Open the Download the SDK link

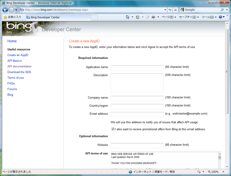[x=19, y=72]
